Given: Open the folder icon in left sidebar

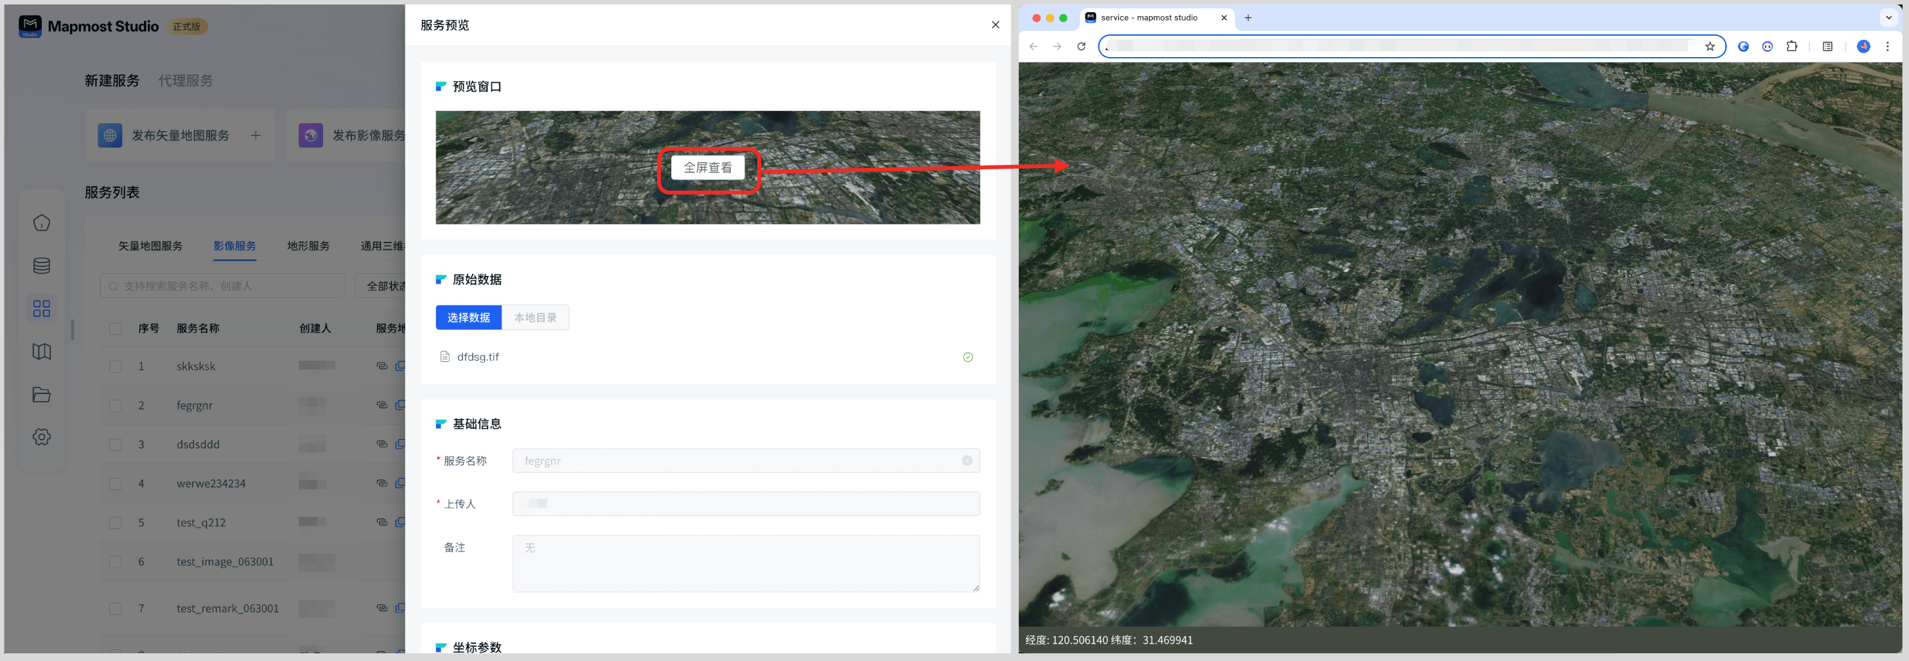Looking at the screenshot, I should coord(42,395).
